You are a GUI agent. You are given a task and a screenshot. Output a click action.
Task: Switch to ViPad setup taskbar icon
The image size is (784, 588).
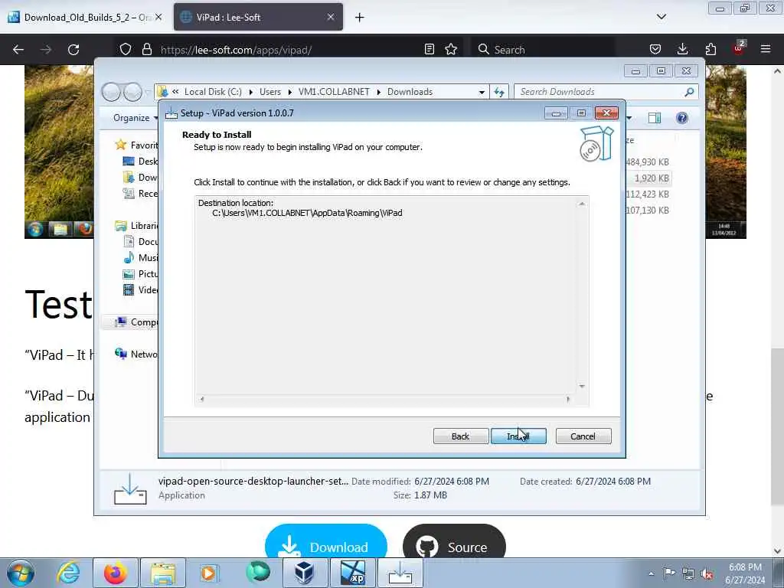click(400, 573)
